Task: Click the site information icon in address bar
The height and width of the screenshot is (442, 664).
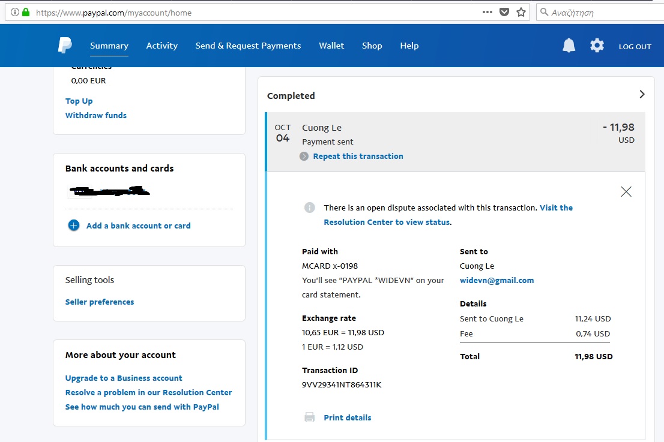Action: [x=15, y=12]
